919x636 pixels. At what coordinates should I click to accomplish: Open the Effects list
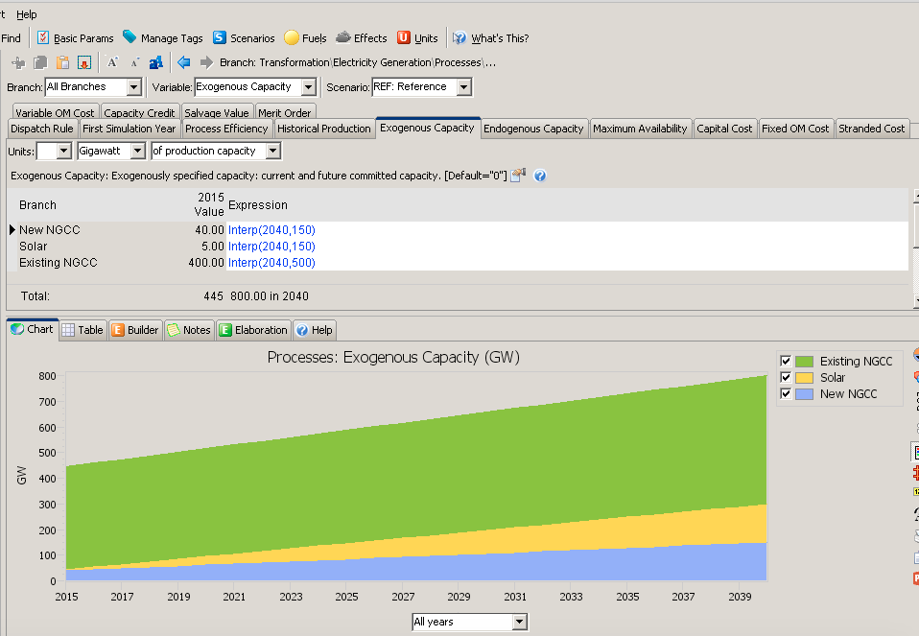[361, 38]
